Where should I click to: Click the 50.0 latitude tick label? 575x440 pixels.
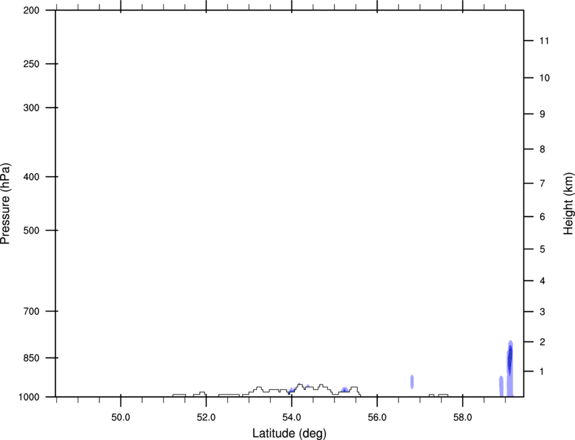click(x=120, y=418)
